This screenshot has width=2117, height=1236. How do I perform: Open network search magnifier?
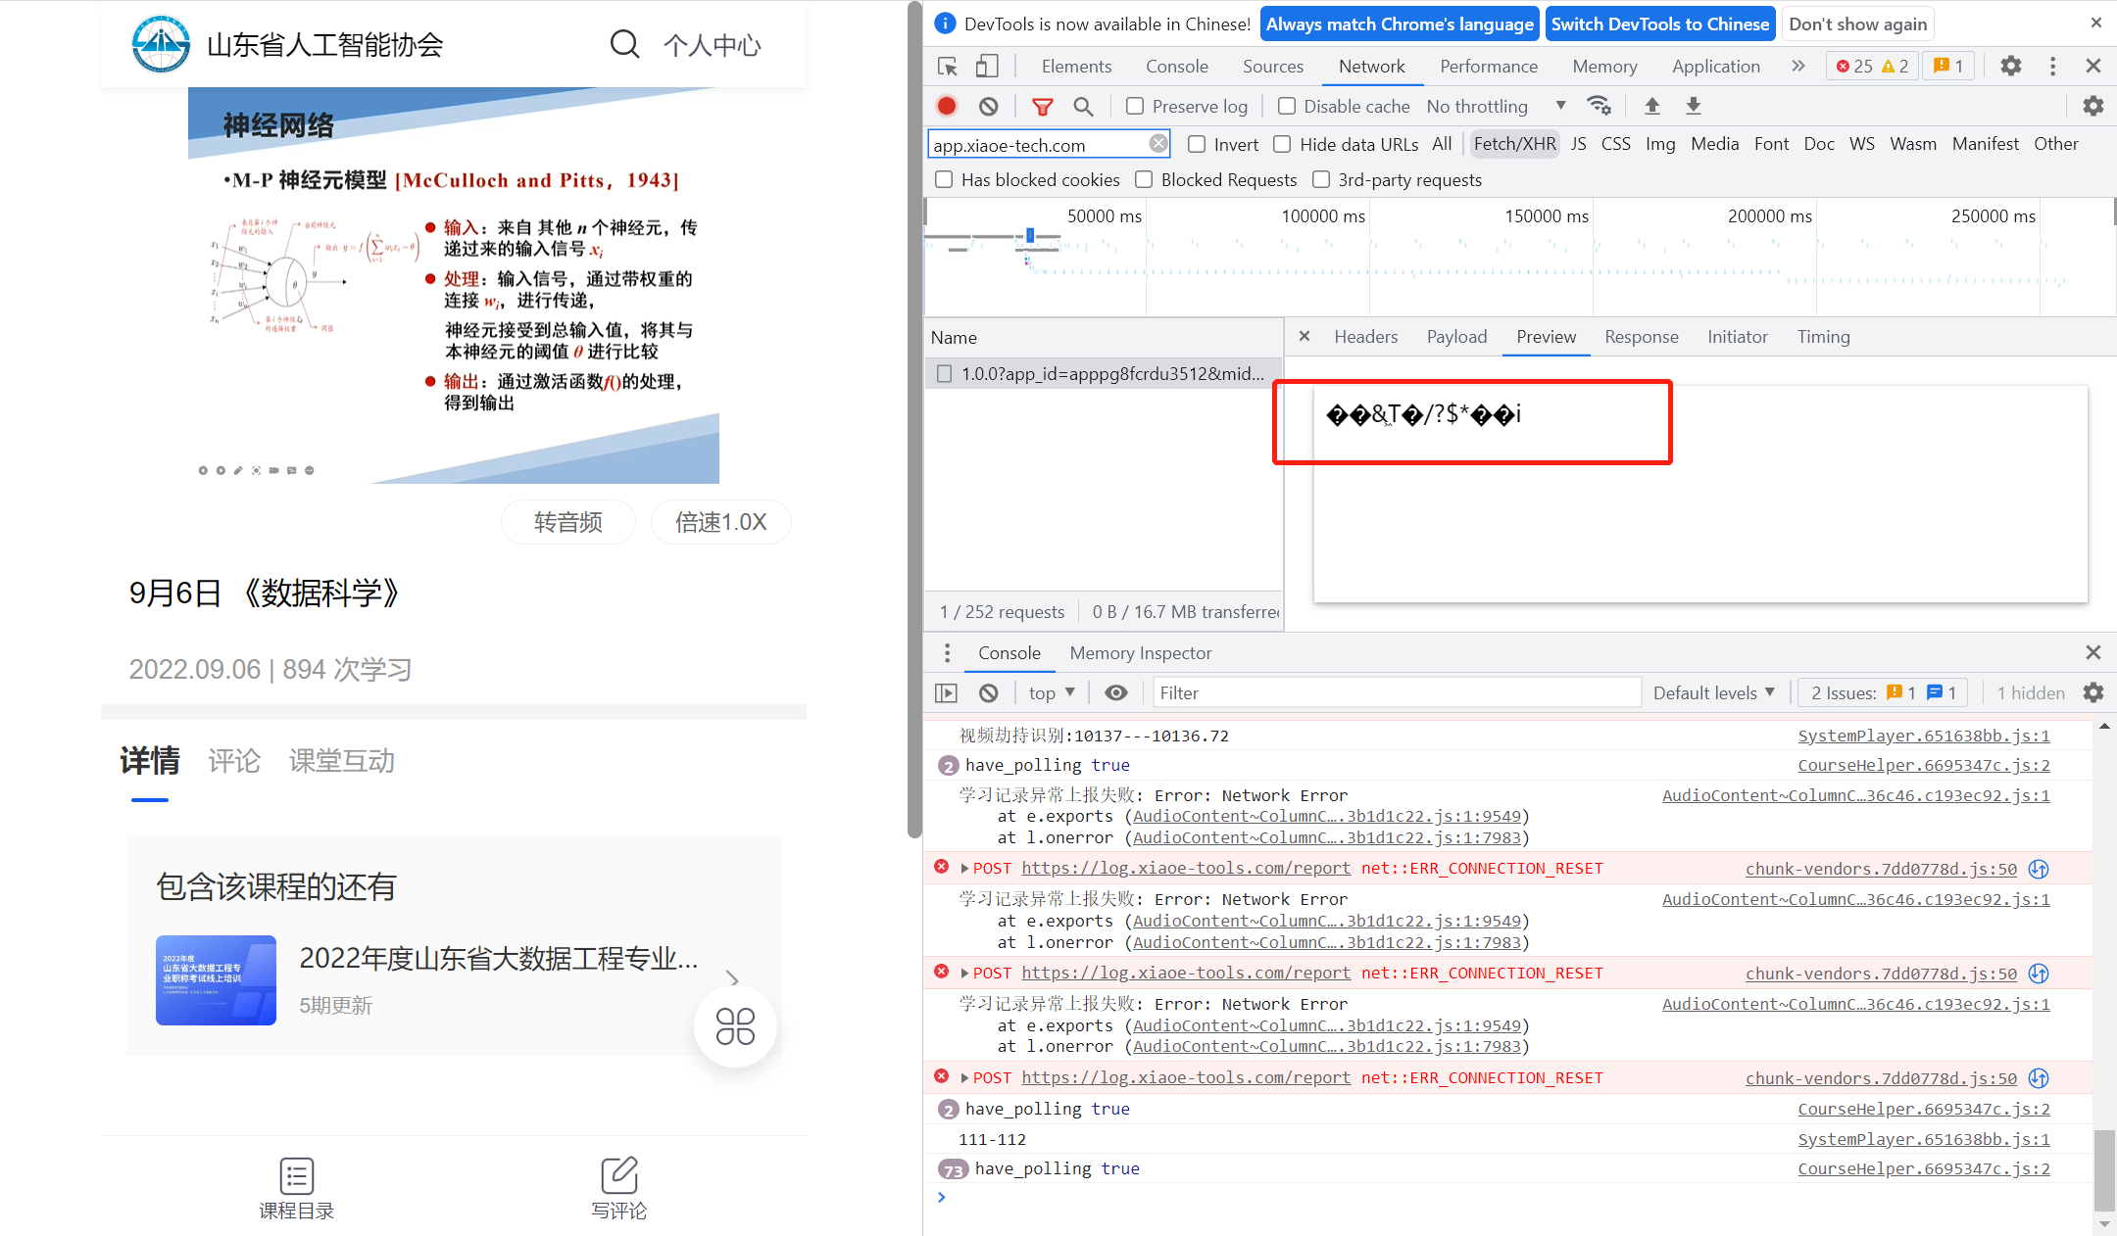pos(1083,106)
